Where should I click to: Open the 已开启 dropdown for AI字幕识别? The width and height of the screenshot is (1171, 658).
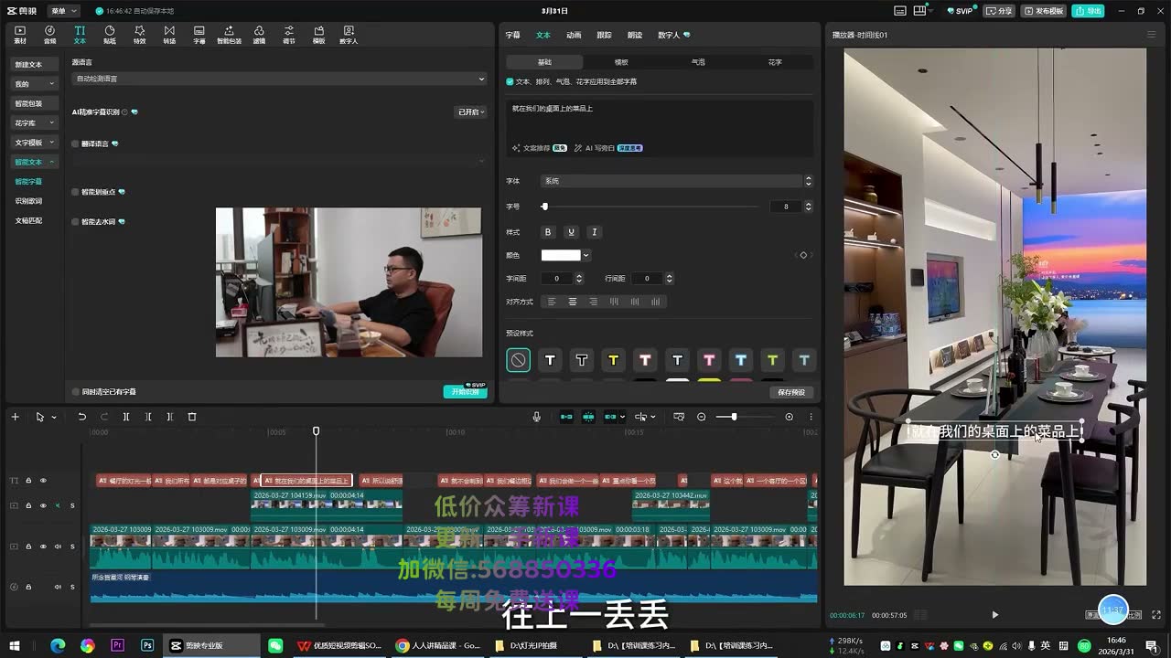pos(470,111)
